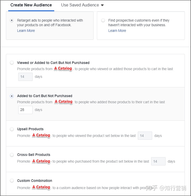Open Learn More under prospective customers

point(117,31)
